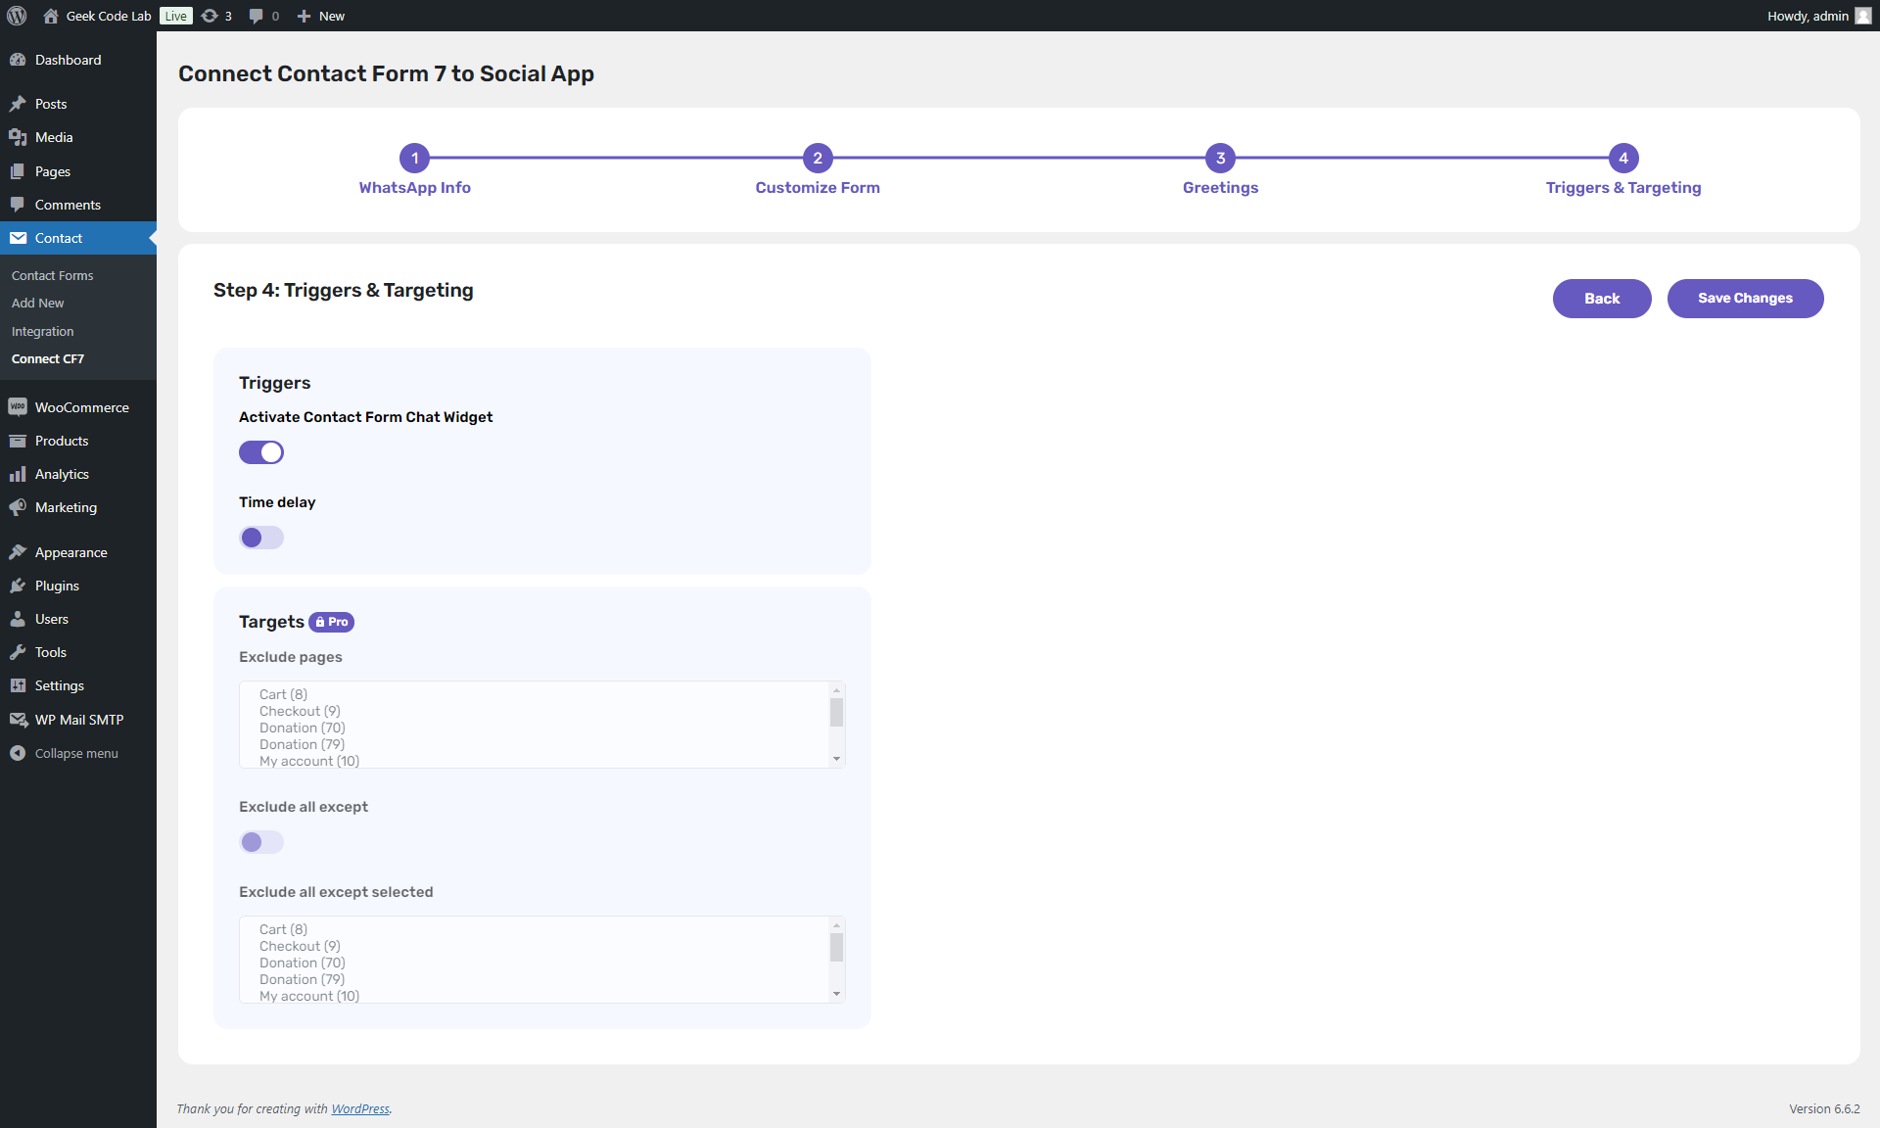Click scrollbar thumb in Exclude all except selected list
The image size is (1880, 1128).
coord(836,947)
